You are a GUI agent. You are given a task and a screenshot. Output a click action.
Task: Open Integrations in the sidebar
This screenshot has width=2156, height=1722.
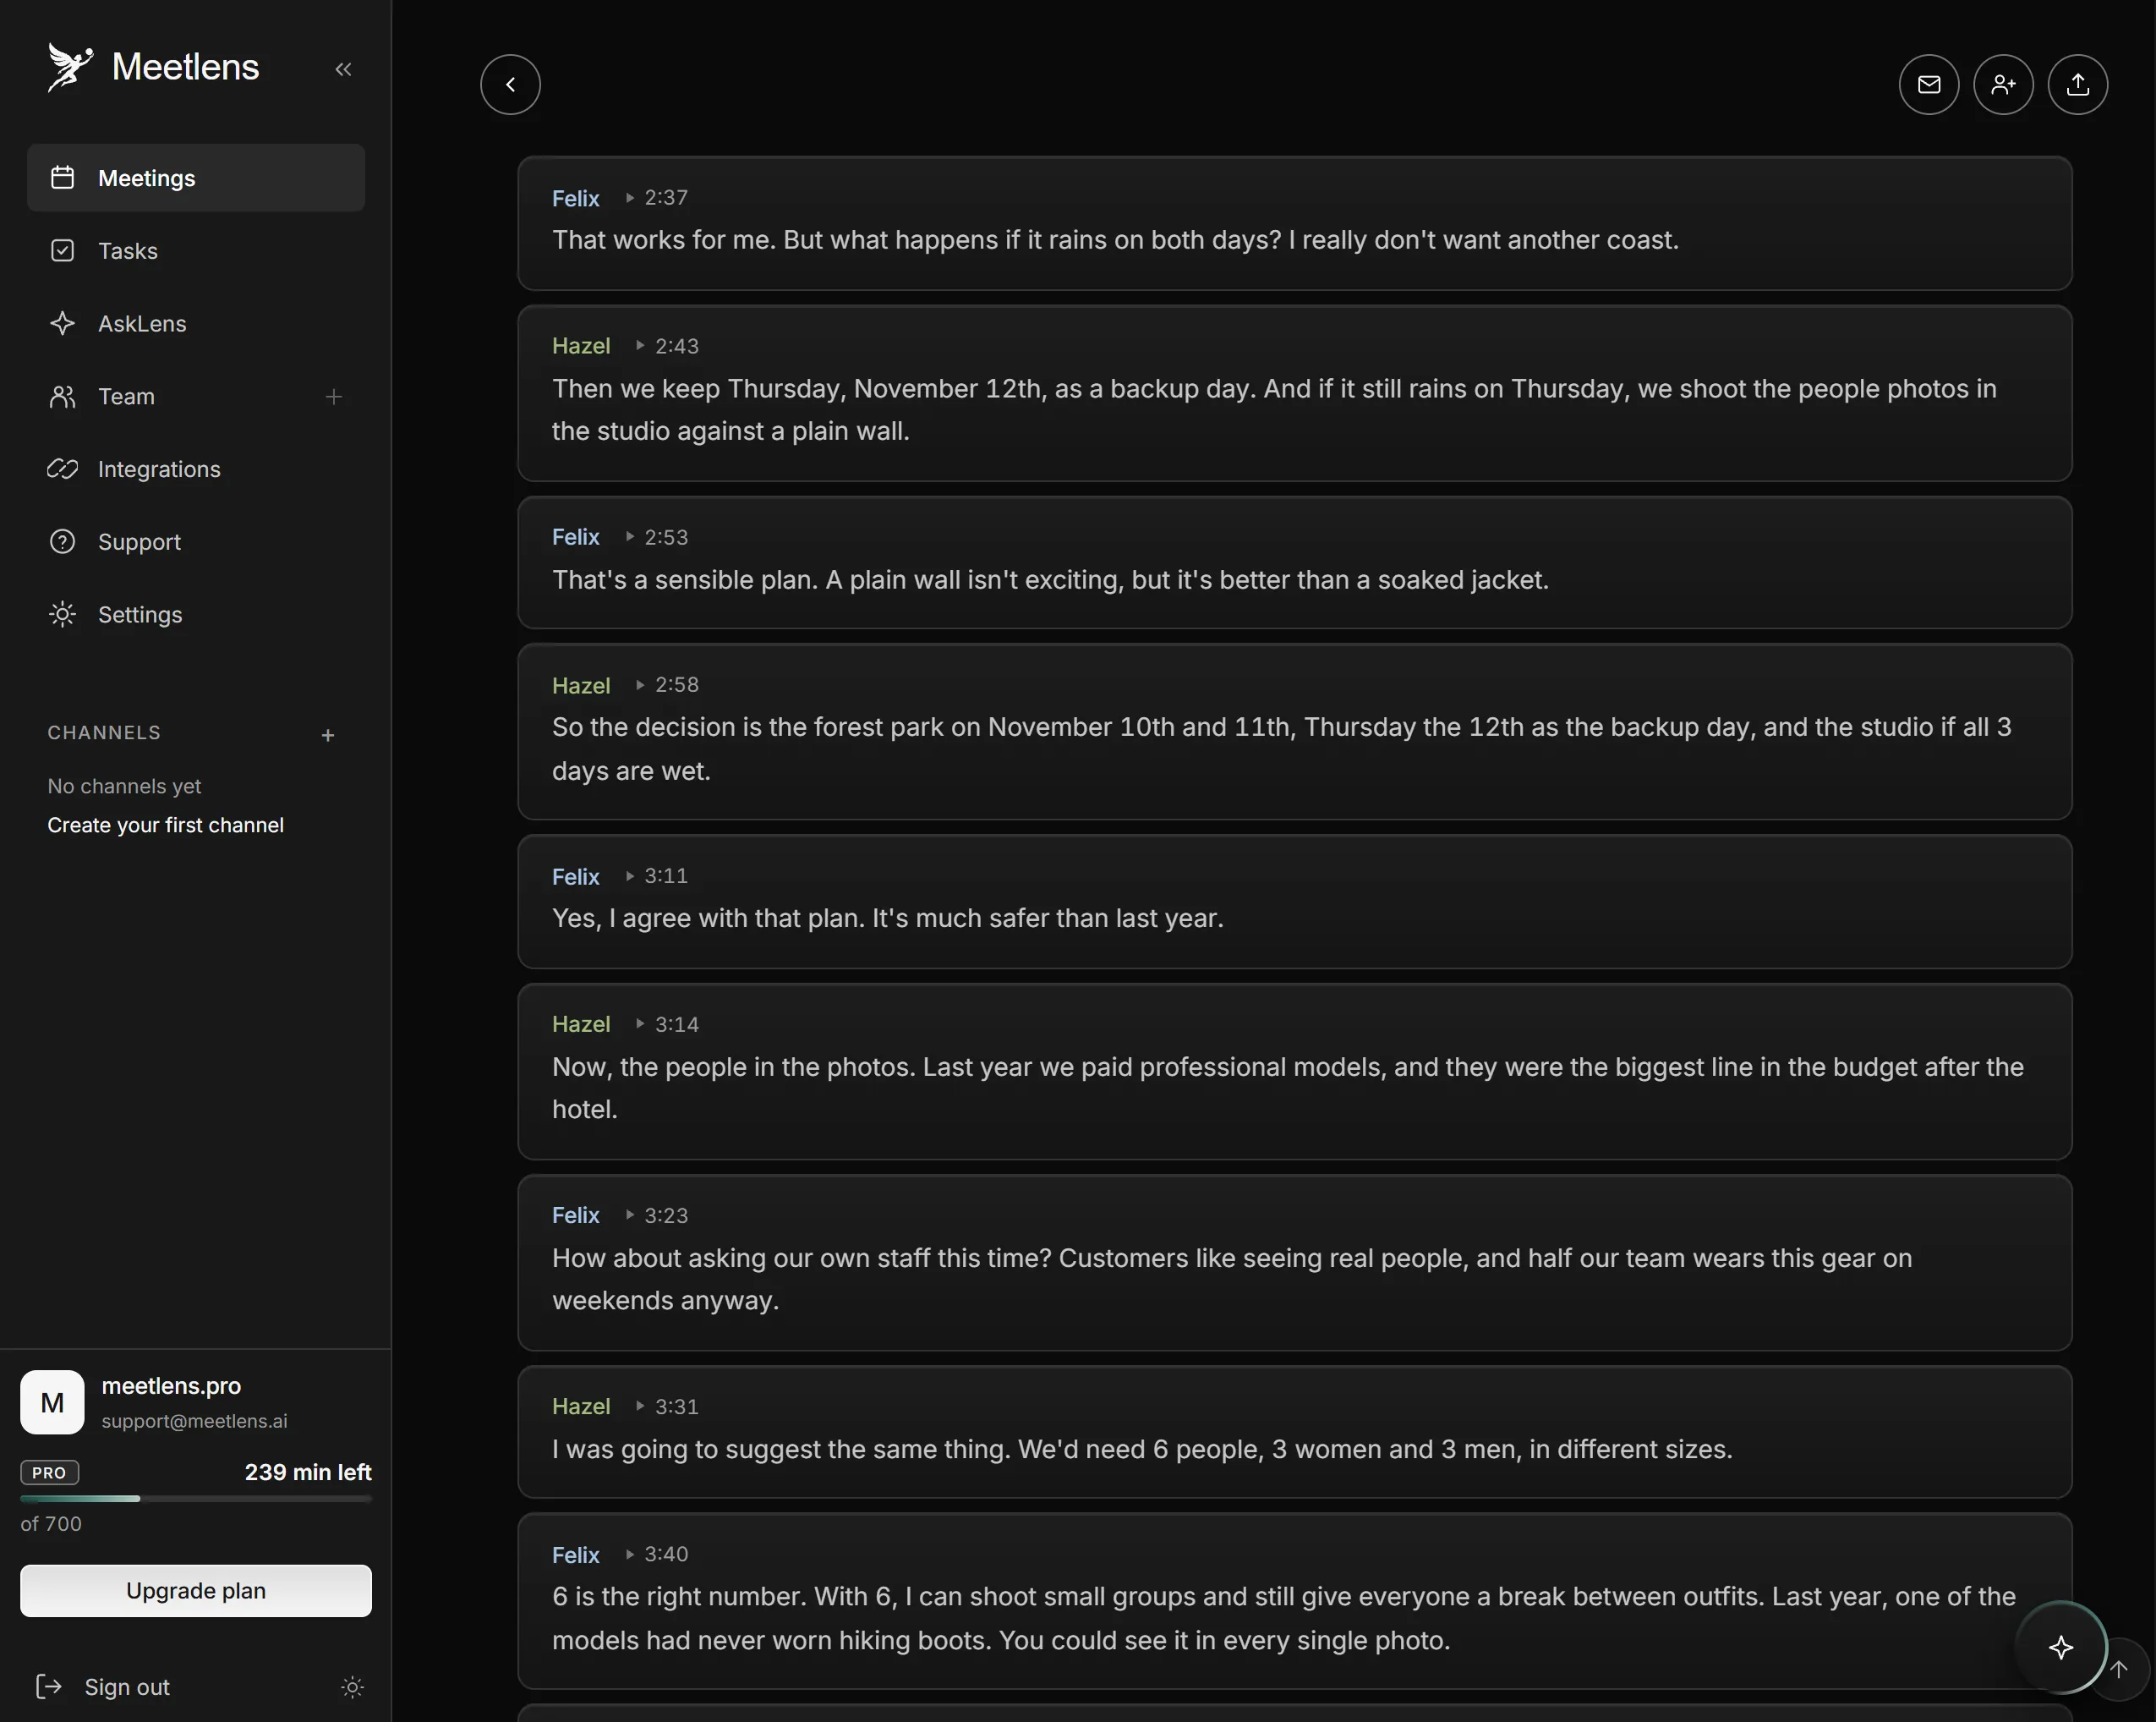196,469
